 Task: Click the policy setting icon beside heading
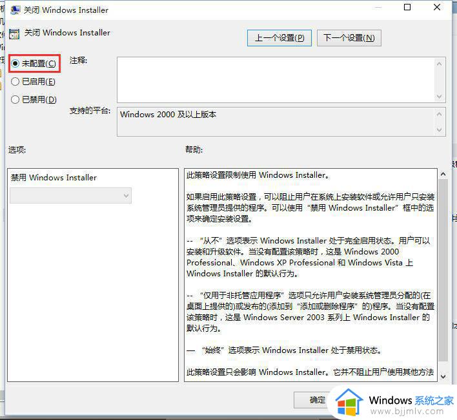[14, 33]
